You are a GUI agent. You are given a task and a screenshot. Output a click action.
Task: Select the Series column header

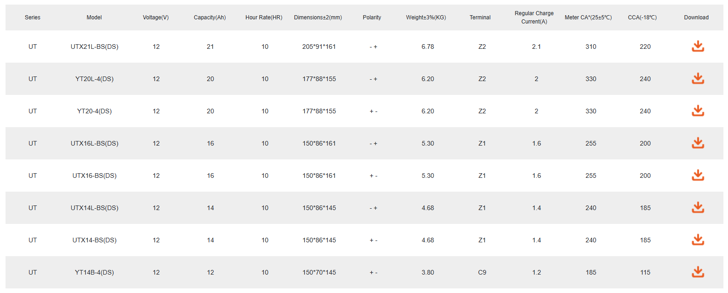click(x=33, y=18)
